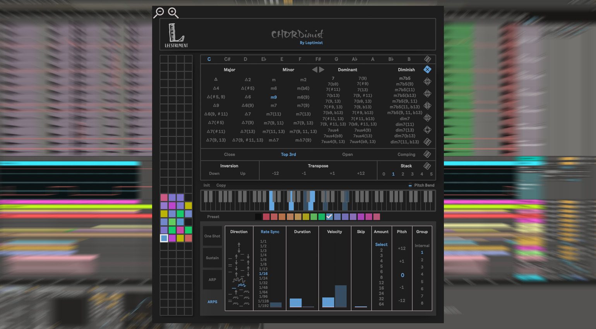Select Close voicing
This screenshot has width=596, height=329.
(229, 154)
